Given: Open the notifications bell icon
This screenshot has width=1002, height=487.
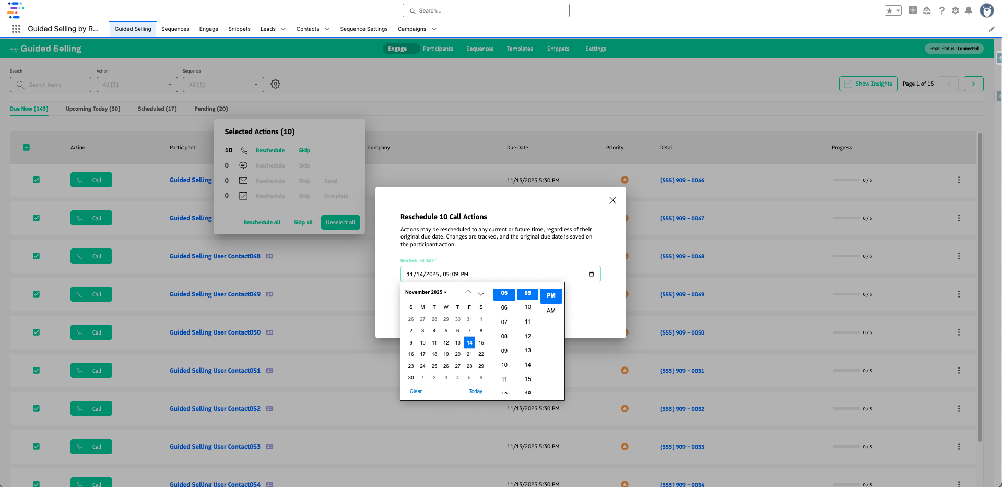Looking at the screenshot, I should (969, 10).
